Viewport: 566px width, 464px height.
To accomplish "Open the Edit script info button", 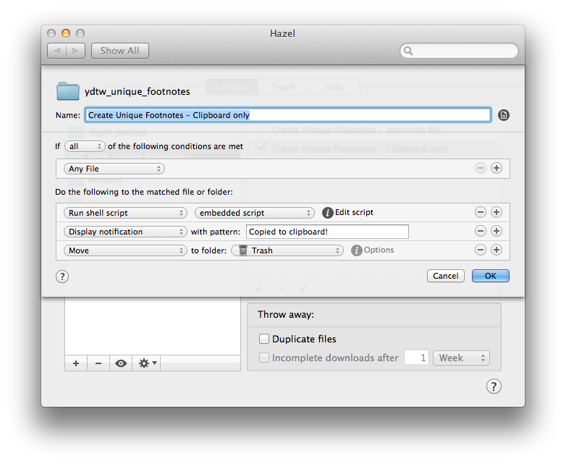I will pyautogui.click(x=327, y=213).
